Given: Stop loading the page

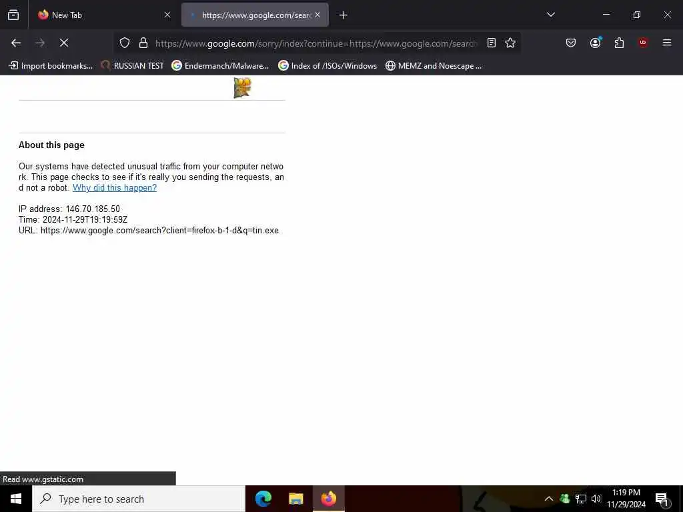Looking at the screenshot, I should tap(64, 43).
